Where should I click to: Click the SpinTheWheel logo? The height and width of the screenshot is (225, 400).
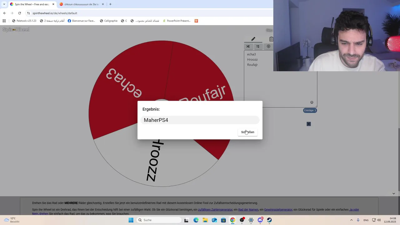pos(16,30)
